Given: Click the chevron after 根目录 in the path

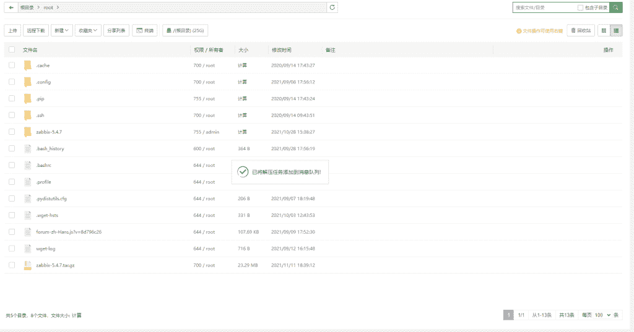Looking at the screenshot, I should pos(38,7).
